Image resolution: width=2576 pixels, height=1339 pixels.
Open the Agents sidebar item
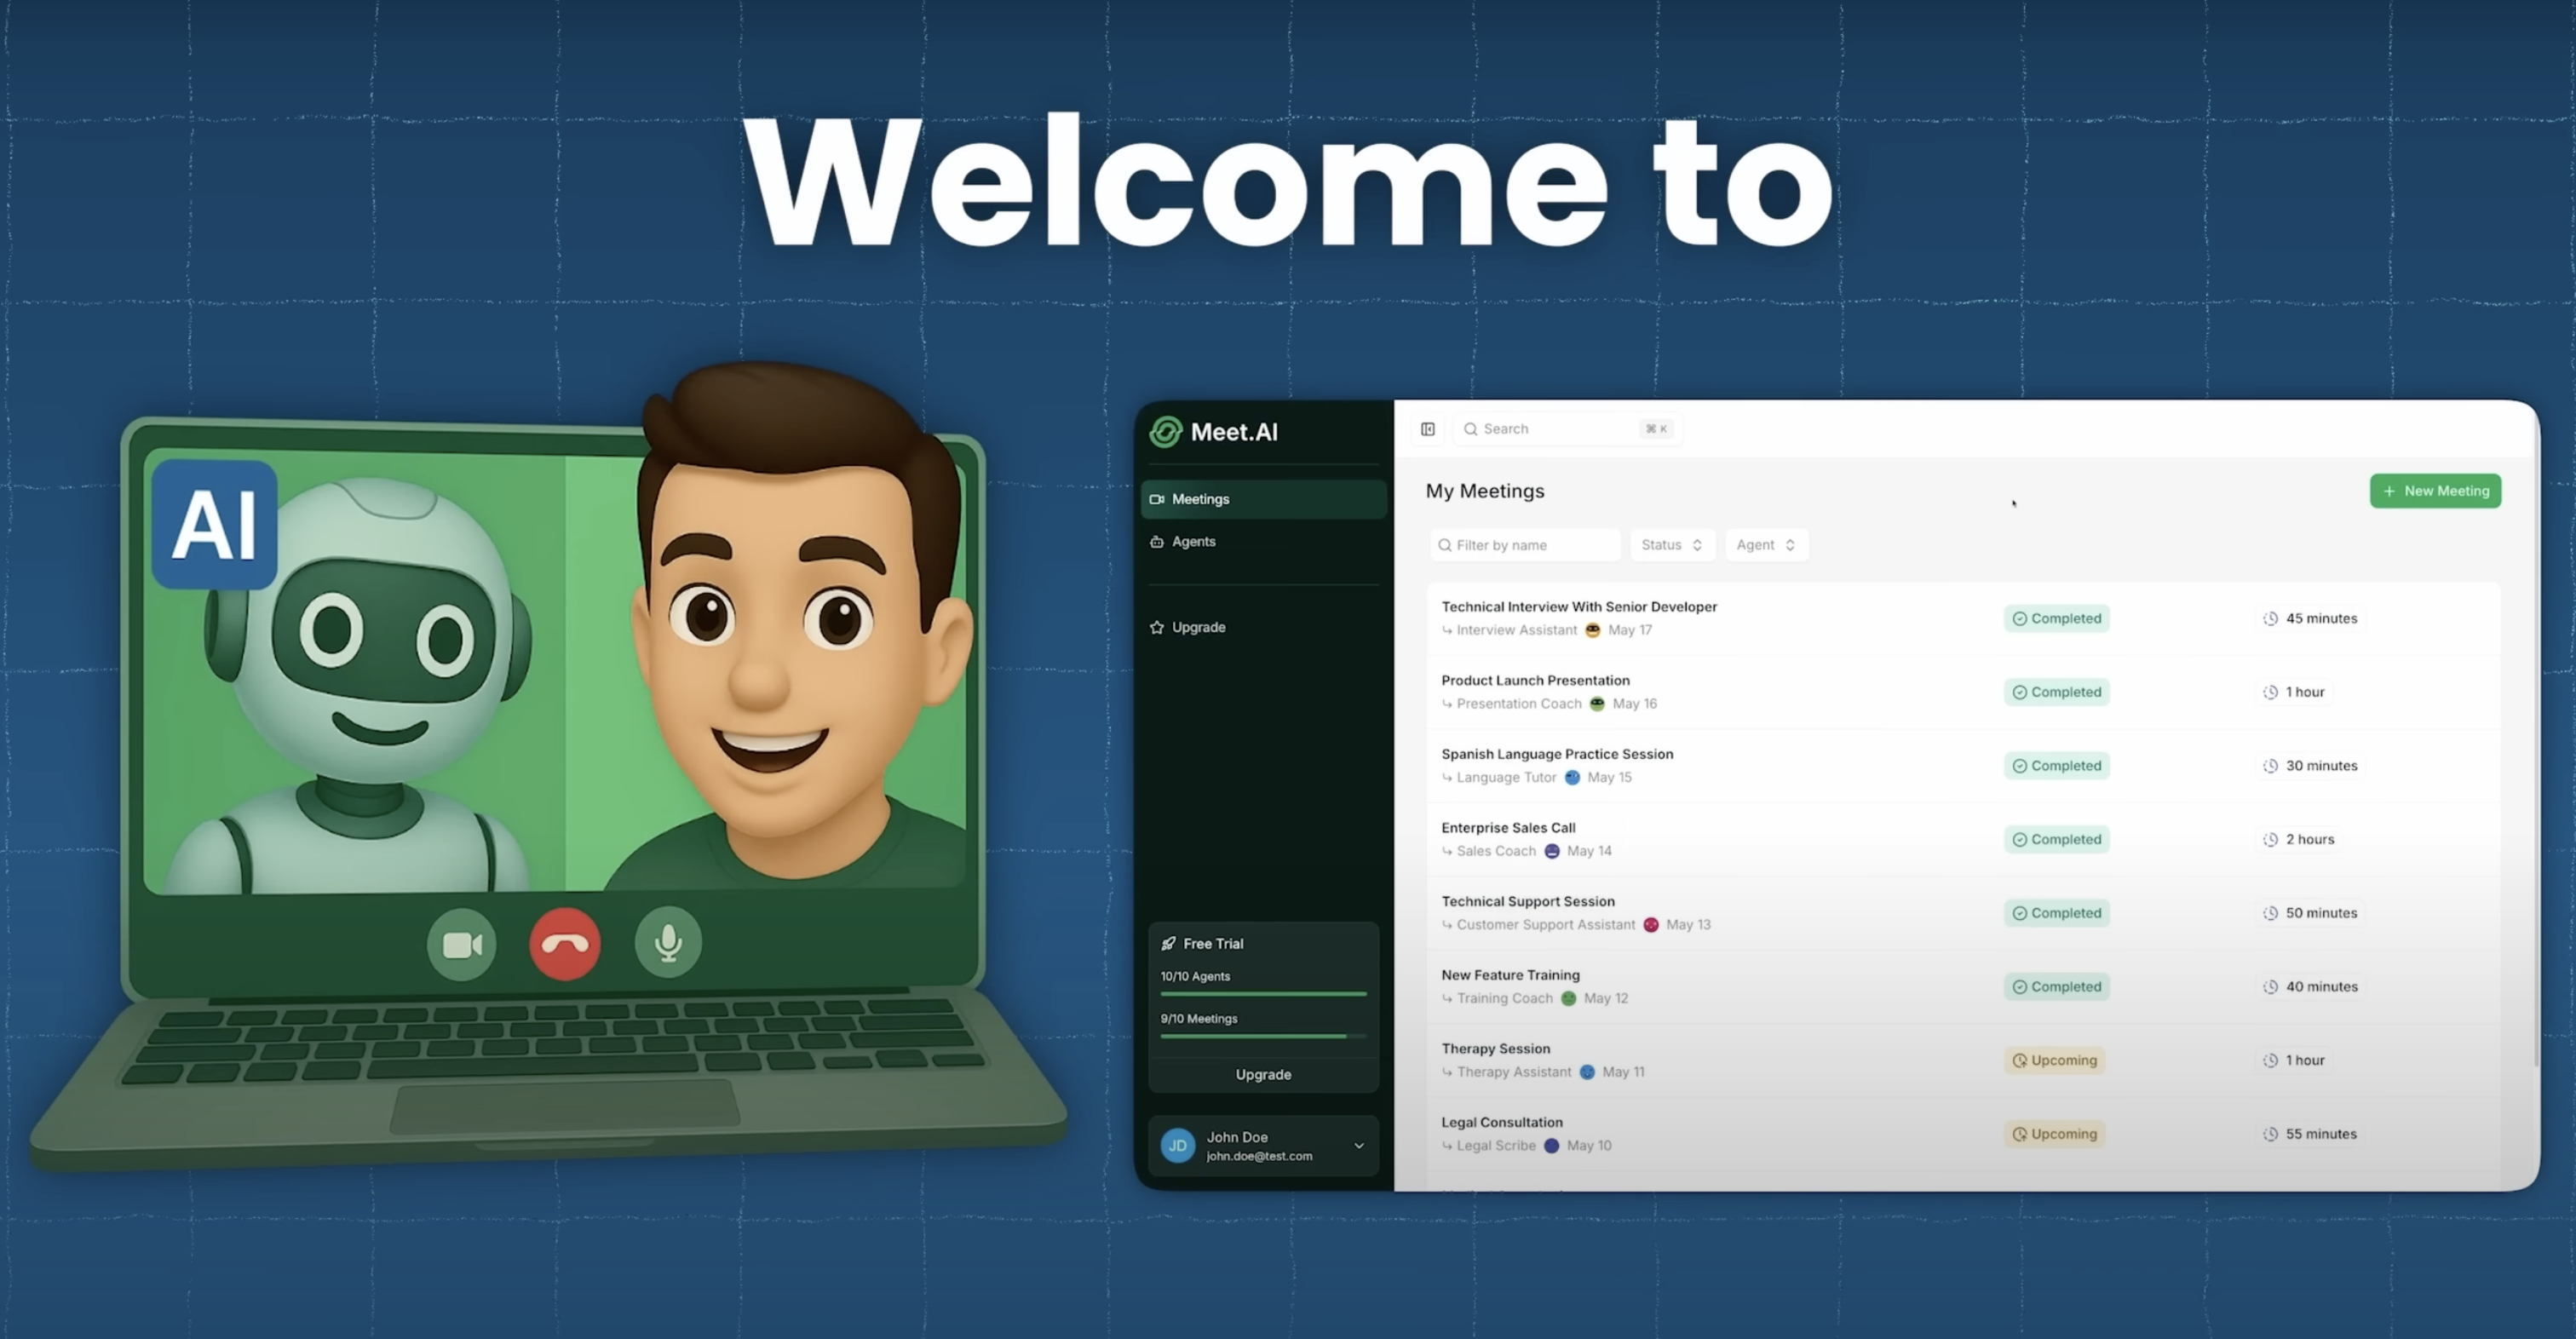(x=1264, y=541)
